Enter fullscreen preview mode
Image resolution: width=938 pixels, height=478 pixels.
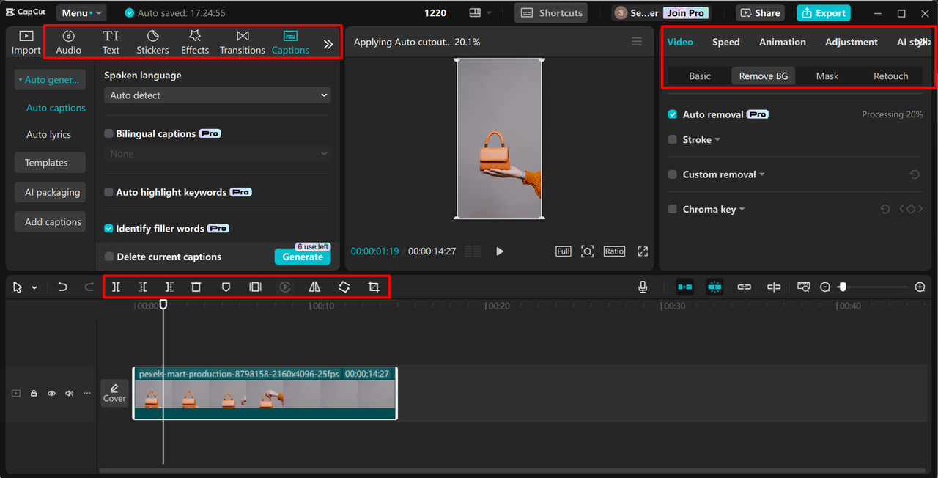[643, 251]
